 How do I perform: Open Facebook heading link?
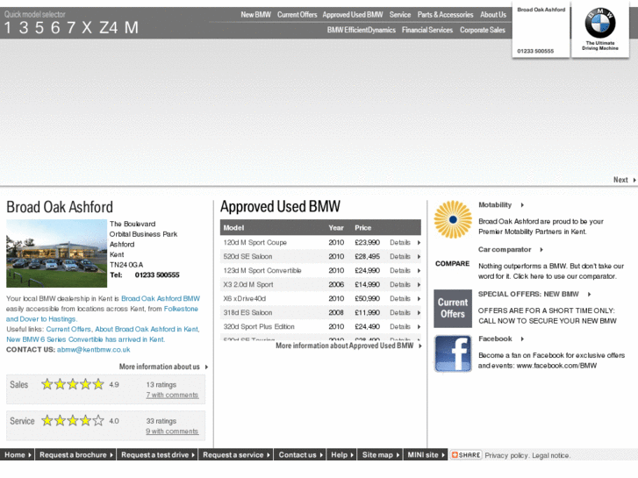click(495, 339)
